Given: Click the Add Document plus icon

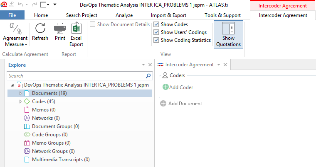Looking at the screenshot, I should click(163, 104).
